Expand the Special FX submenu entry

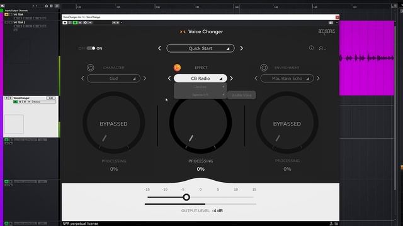(x=200, y=95)
